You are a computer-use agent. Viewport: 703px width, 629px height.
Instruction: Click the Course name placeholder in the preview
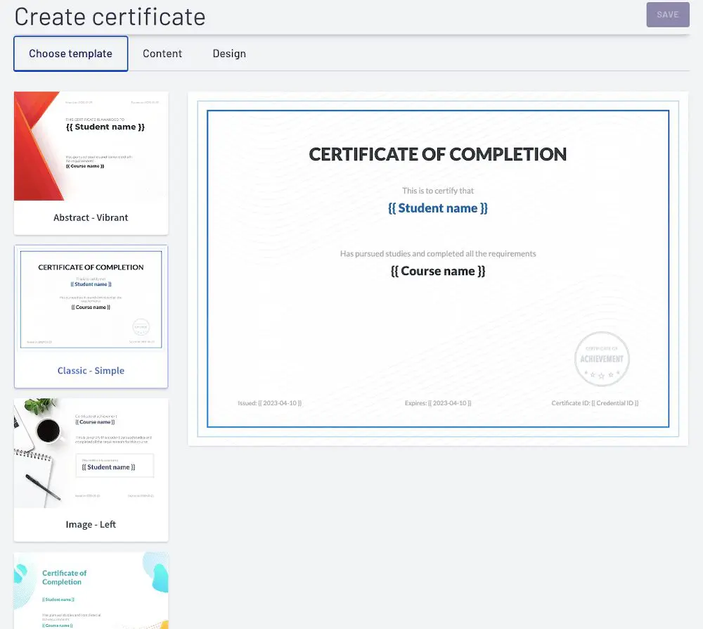(437, 271)
